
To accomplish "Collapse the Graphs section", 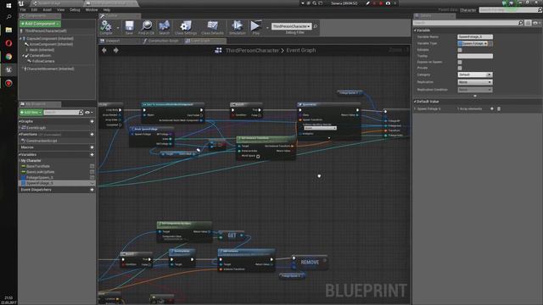I will pos(20,121).
